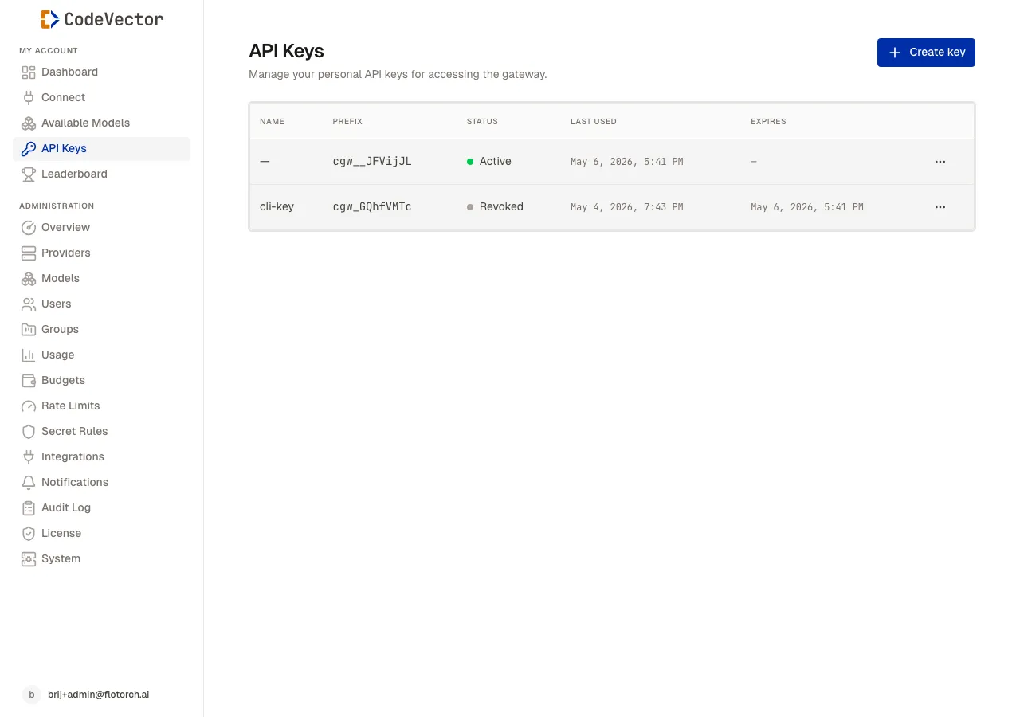
Task: Click the Revoked status label
Action: click(x=501, y=207)
